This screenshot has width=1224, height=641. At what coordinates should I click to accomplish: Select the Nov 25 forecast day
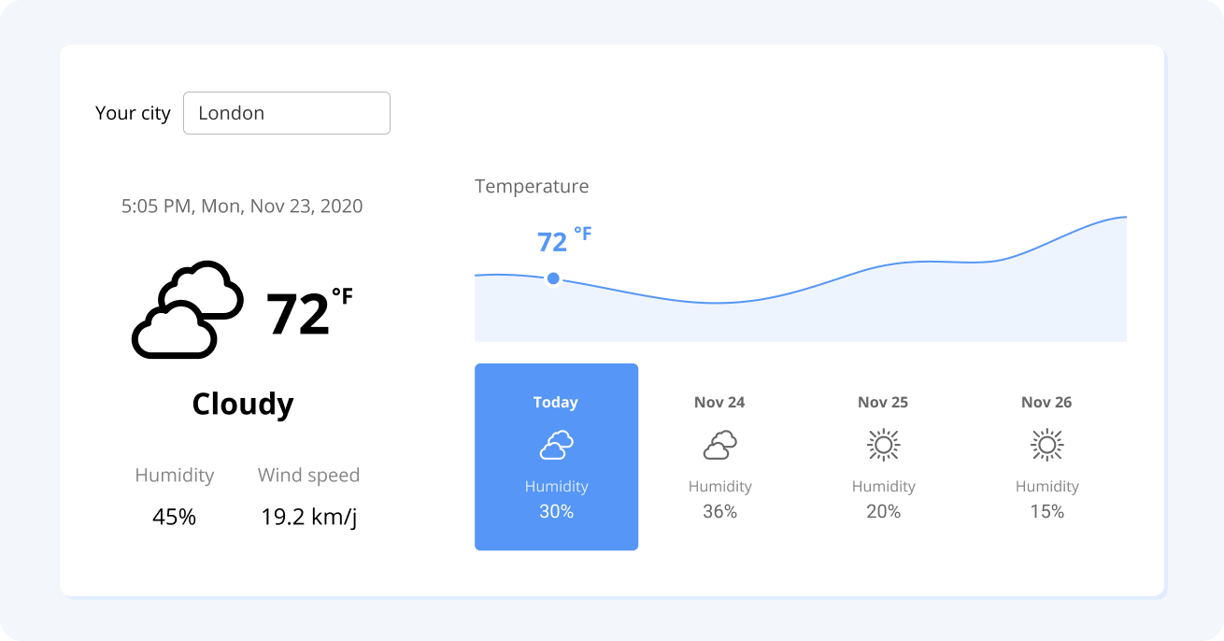tap(883, 457)
